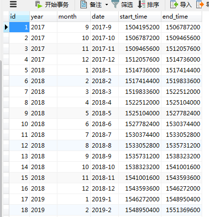Select date cell 2018-11

click(104, 178)
